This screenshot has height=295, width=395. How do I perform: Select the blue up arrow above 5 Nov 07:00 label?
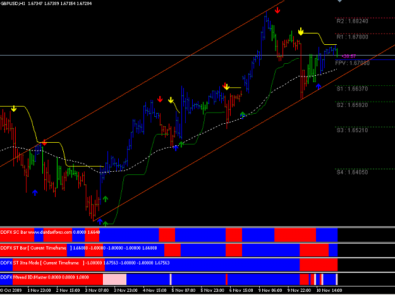(x=176, y=148)
